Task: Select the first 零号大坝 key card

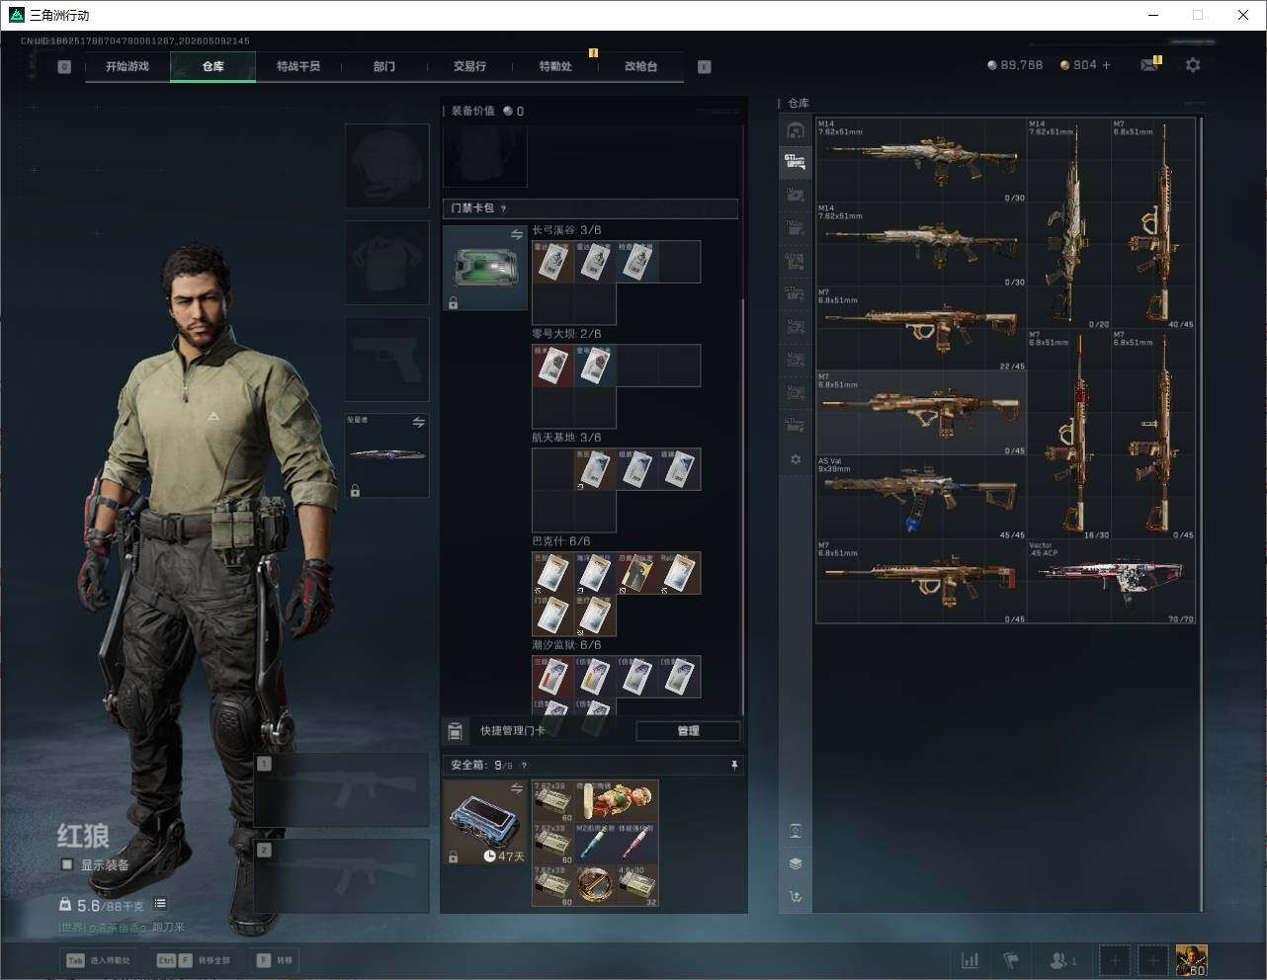Action: pyautogui.click(x=552, y=366)
